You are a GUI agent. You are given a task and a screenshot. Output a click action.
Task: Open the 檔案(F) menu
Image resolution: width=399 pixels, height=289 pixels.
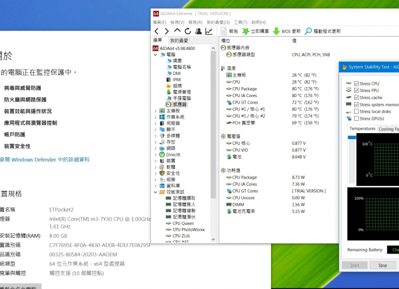160,22
